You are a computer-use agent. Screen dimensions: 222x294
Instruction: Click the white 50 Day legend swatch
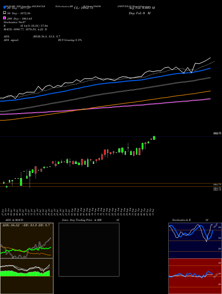pos(4,13)
